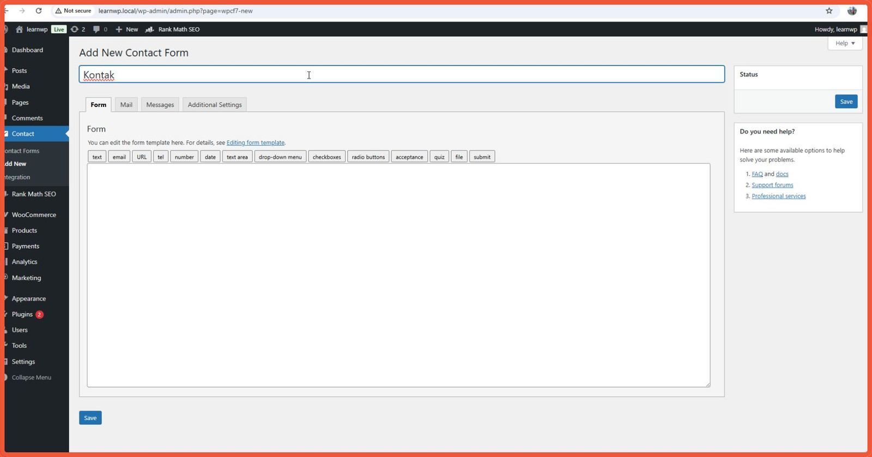Switch to the Mail tab
The image size is (872, 457).
click(x=126, y=105)
